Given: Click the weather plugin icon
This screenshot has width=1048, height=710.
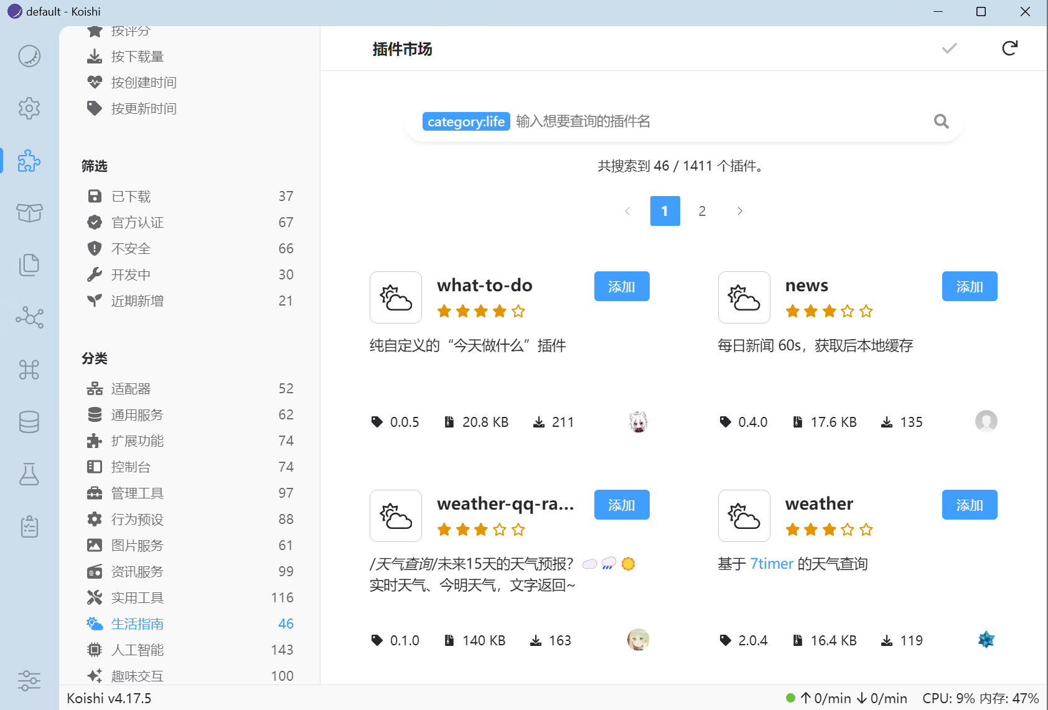Looking at the screenshot, I should [x=744, y=516].
